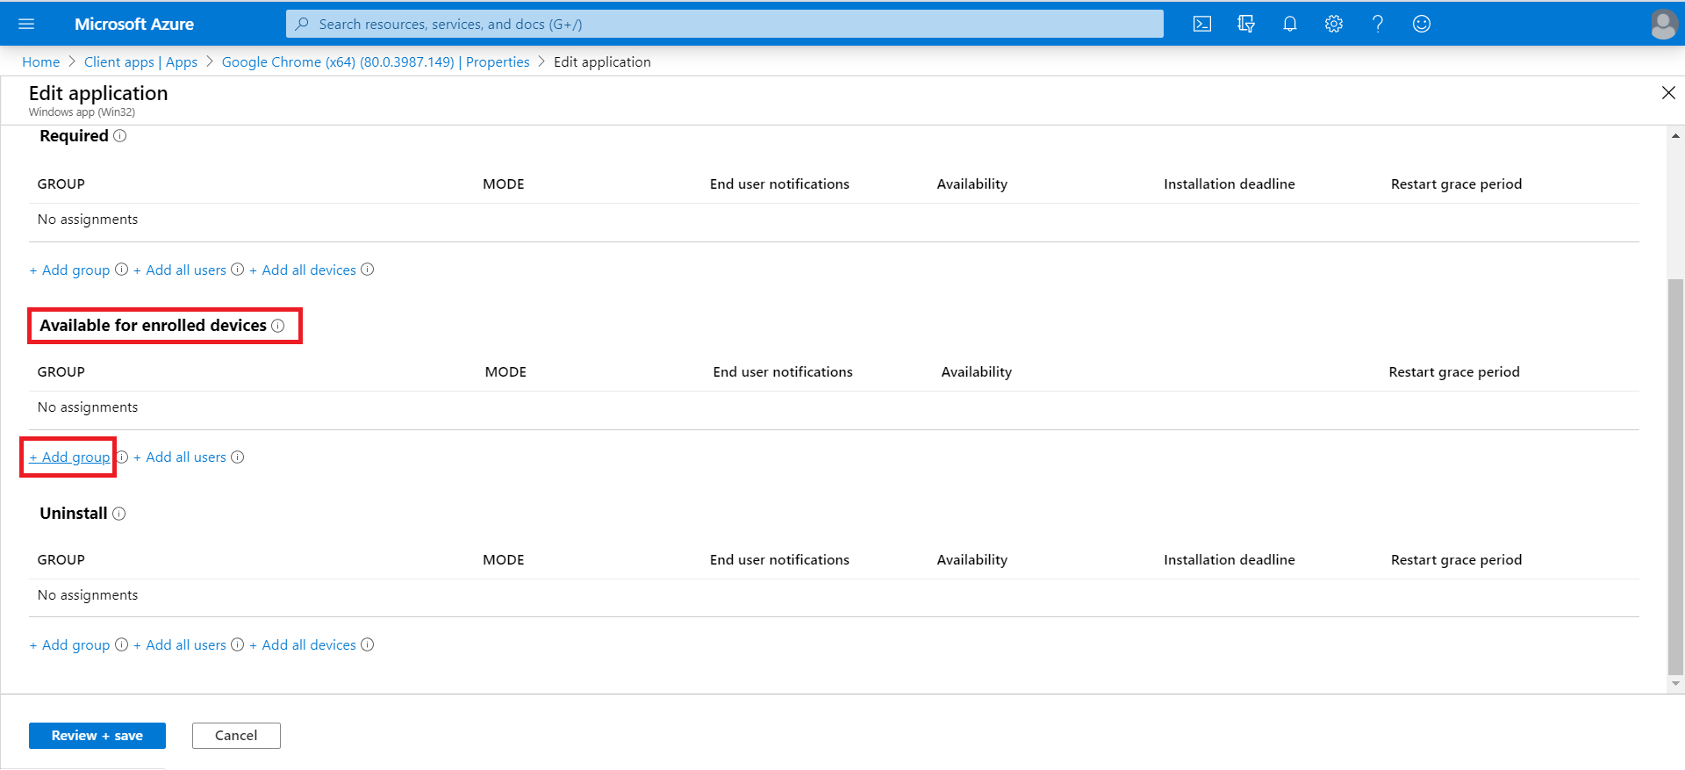
Task: Click info icon after Required Add all users
Action: click(238, 270)
